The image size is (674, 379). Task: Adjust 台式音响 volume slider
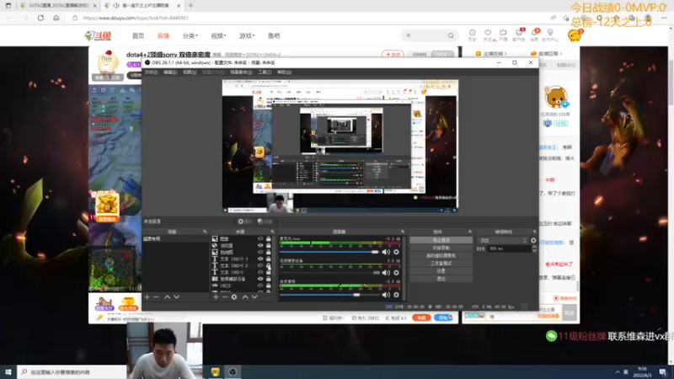329,295
